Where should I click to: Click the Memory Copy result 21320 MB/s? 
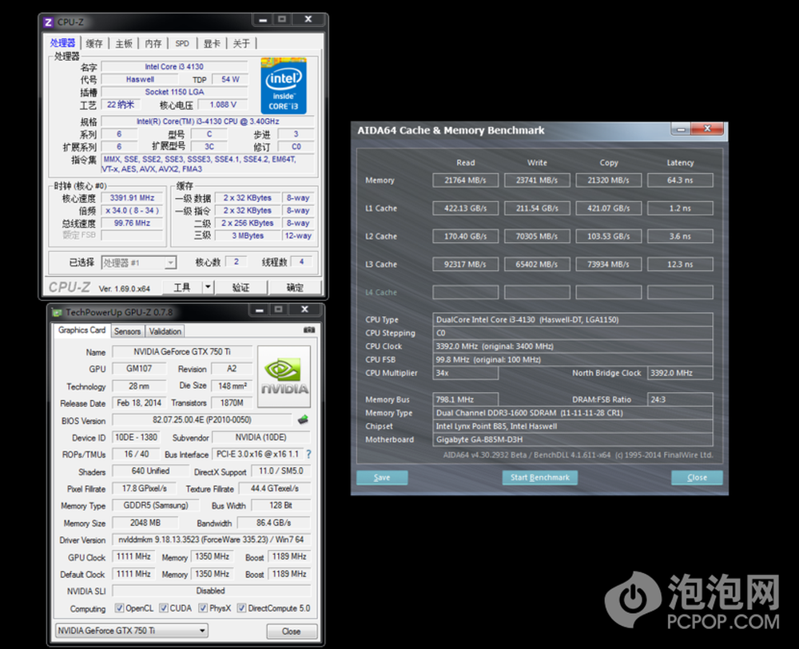[608, 180]
